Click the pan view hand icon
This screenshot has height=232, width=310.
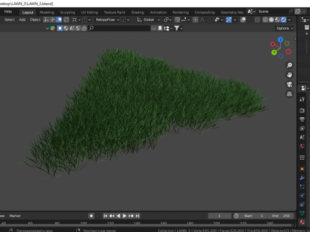coord(289,75)
